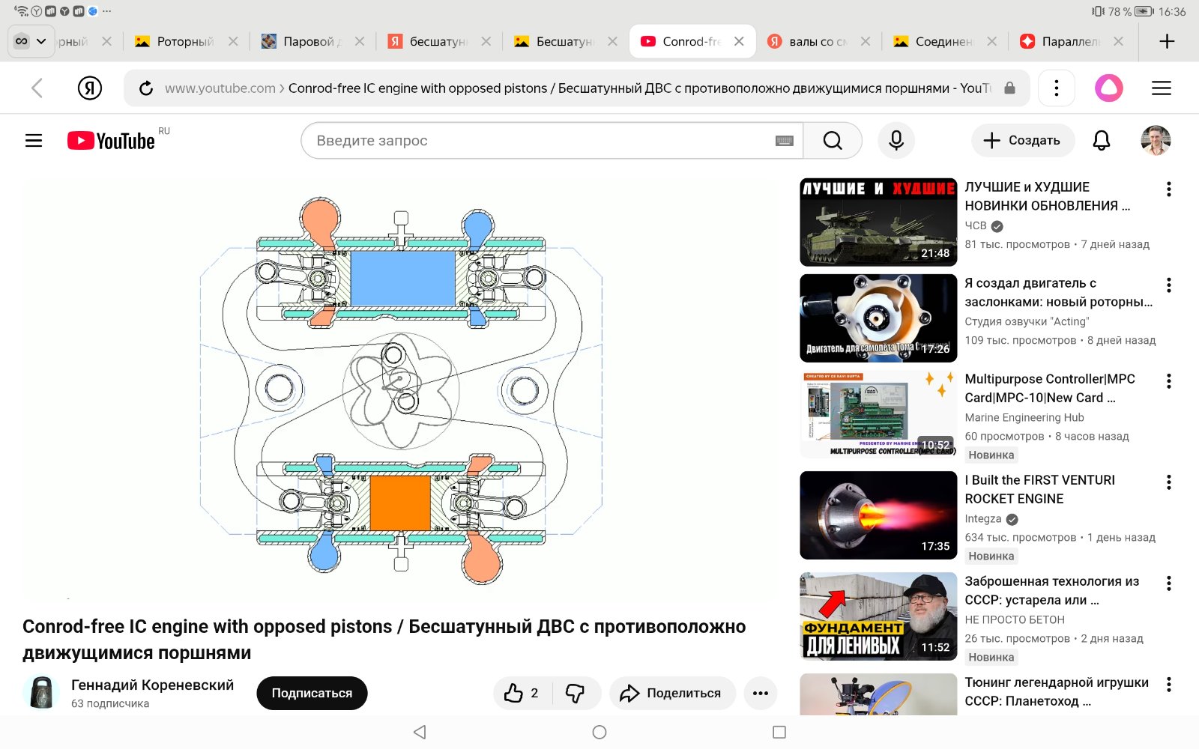Click the Поделиться share button

tap(671, 693)
